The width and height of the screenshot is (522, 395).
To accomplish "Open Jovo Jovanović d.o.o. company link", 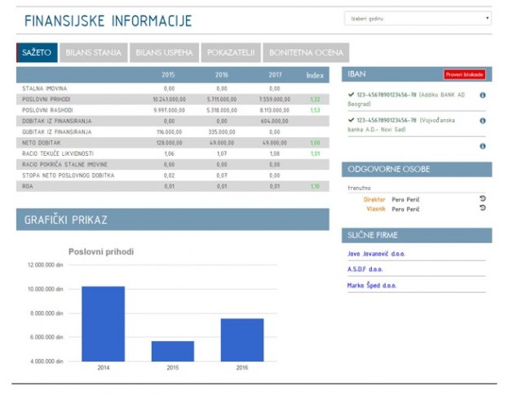I will 376,253.
